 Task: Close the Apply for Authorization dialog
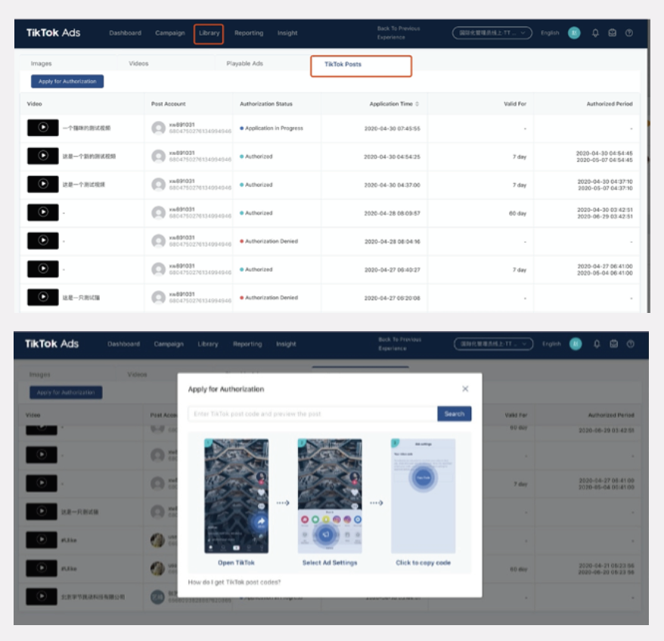pos(465,389)
